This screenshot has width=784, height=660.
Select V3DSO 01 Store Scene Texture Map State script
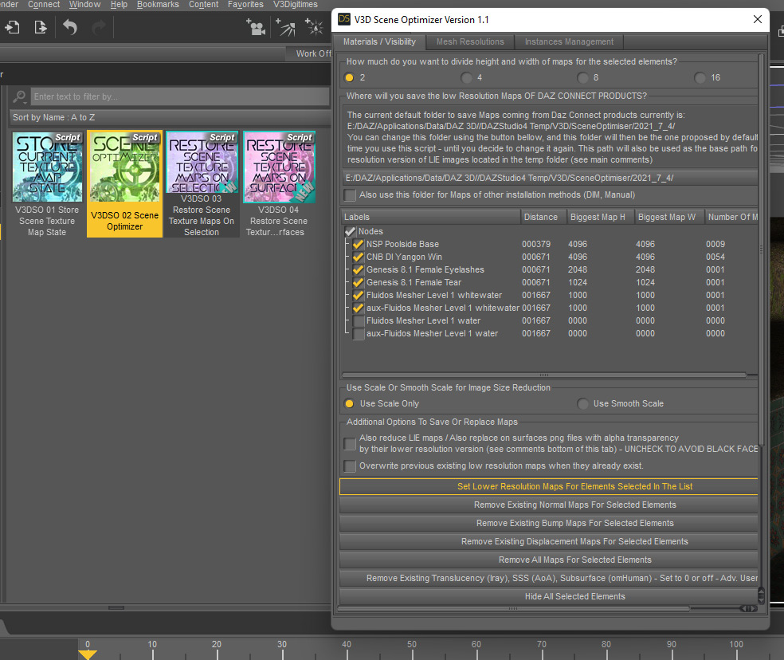pos(47,183)
